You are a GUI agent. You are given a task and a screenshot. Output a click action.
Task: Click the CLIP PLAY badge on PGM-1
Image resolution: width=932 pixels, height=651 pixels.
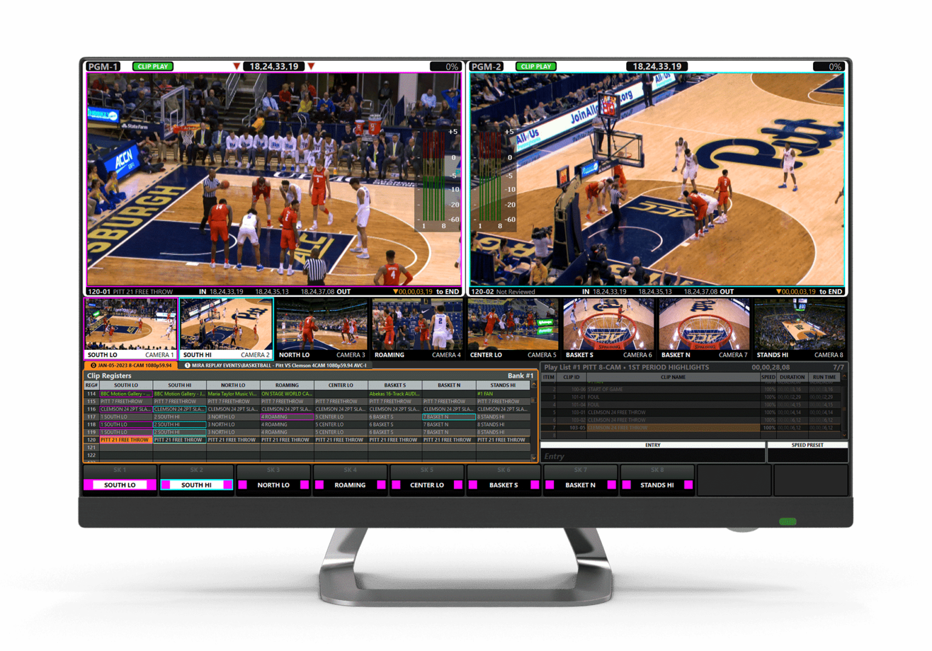pos(152,66)
